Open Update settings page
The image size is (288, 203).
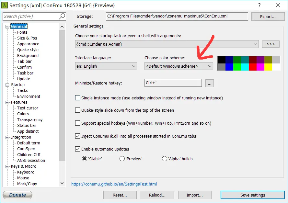click(x=24, y=79)
